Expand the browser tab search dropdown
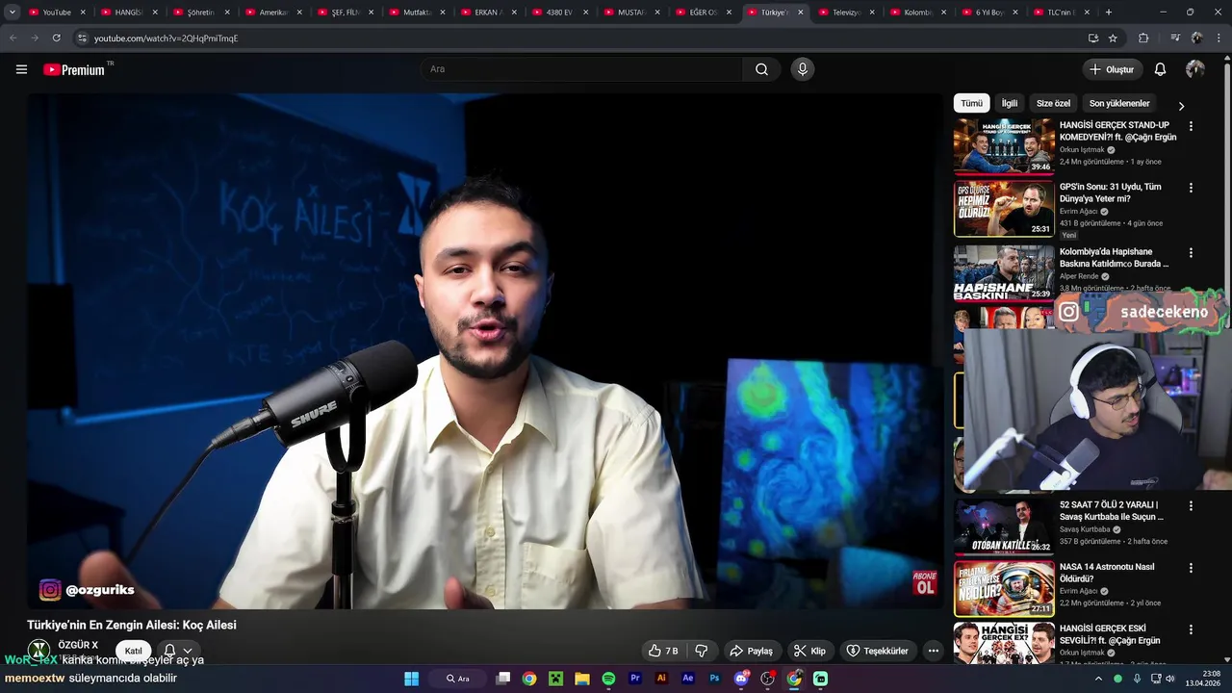Image resolution: width=1232 pixels, height=693 pixels. tap(13, 13)
